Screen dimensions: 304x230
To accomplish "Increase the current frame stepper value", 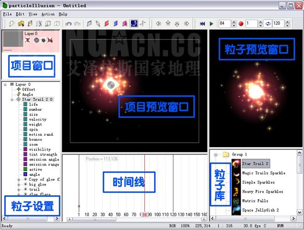I will (234, 22).
